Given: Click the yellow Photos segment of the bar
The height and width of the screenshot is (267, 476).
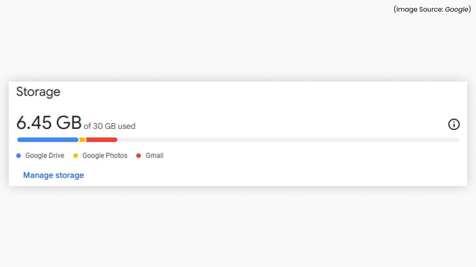Looking at the screenshot, I should (82, 140).
